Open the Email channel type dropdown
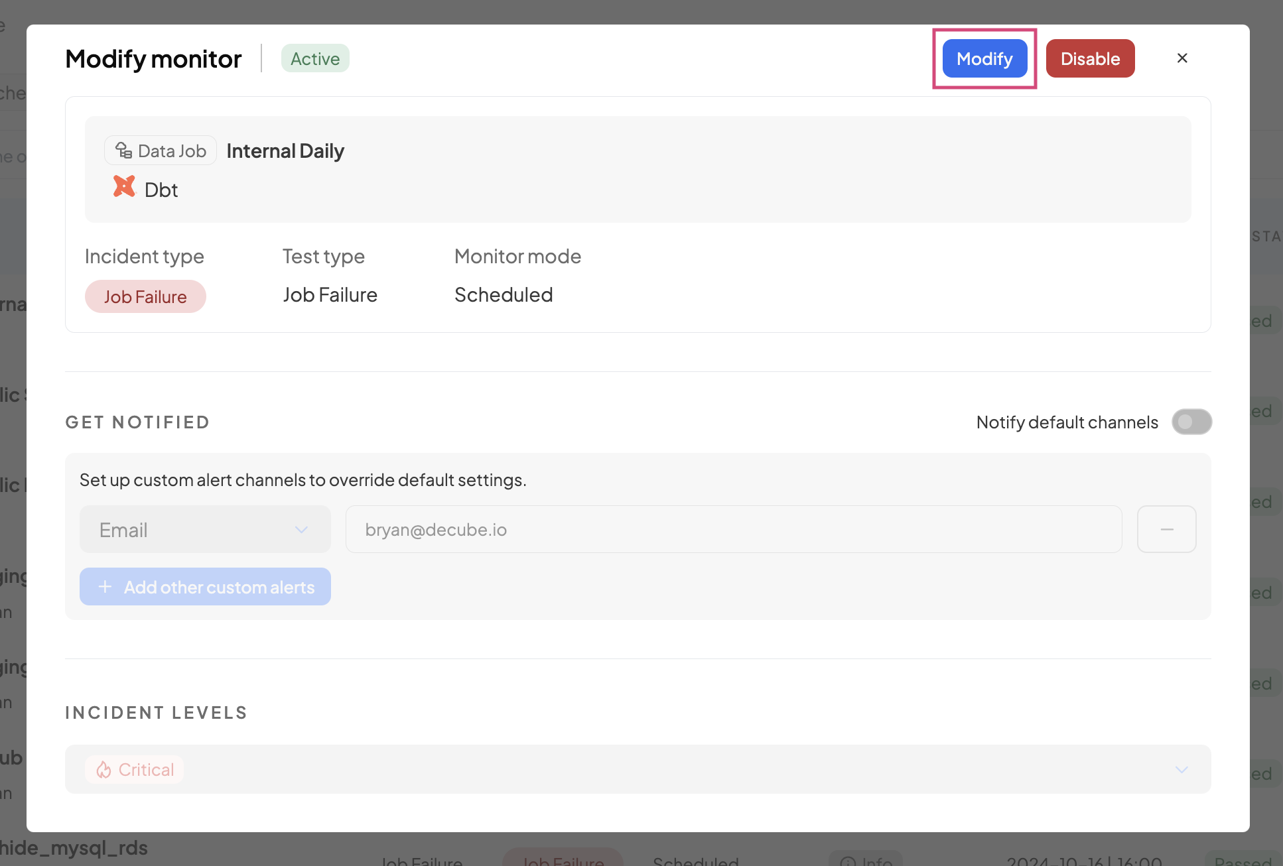1283x866 pixels. [x=205, y=529]
